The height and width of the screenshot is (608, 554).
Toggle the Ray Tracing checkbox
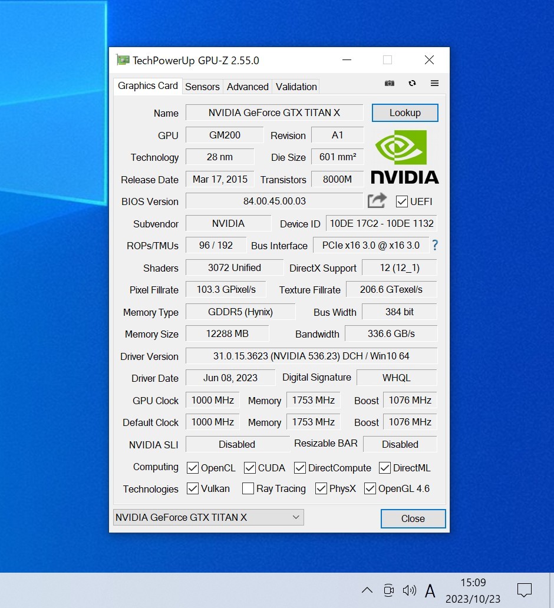pyautogui.click(x=248, y=488)
